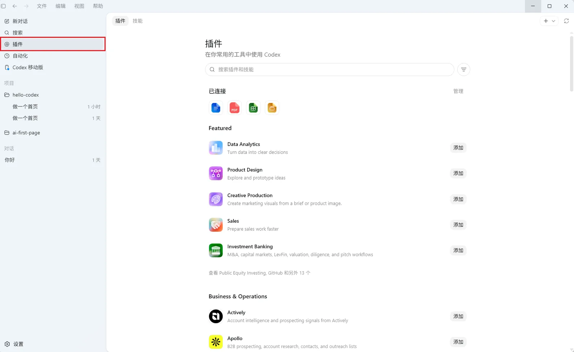Open 做一个首页 conversation from 1 小时
The image size is (574, 352).
(x=53, y=107)
